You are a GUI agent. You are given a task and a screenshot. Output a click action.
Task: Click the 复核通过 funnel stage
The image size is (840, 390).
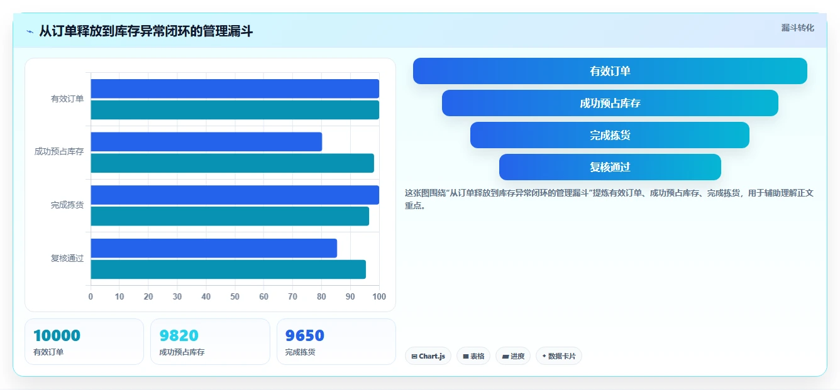610,167
